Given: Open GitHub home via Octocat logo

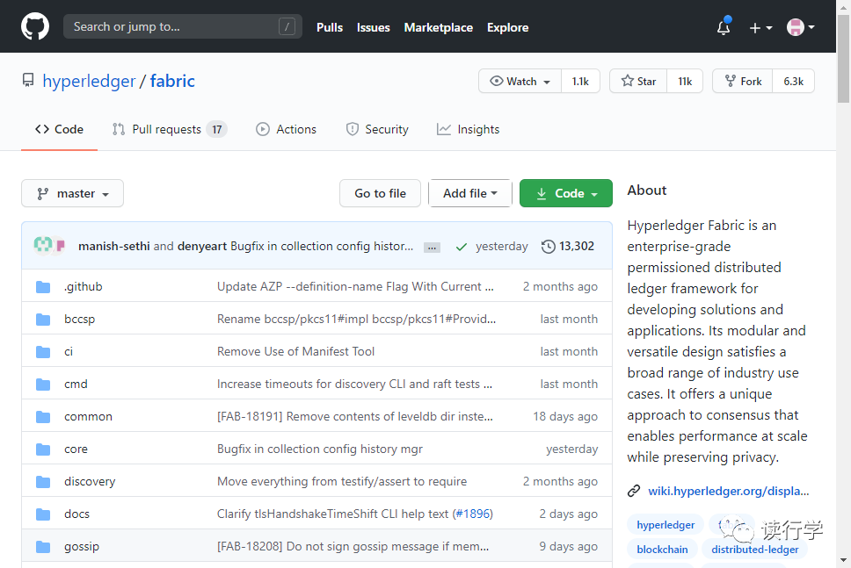Looking at the screenshot, I should tap(35, 26).
